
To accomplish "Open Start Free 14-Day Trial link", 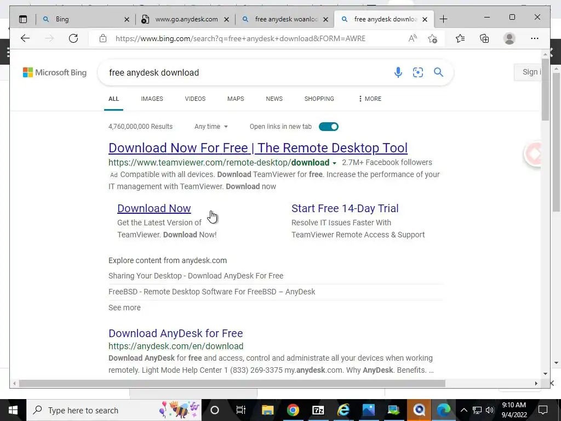I will click(x=345, y=208).
